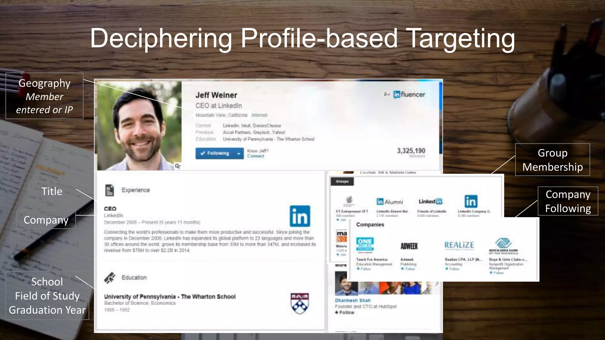Select the Groups tab label
The image size is (605, 340).
coord(342,182)
